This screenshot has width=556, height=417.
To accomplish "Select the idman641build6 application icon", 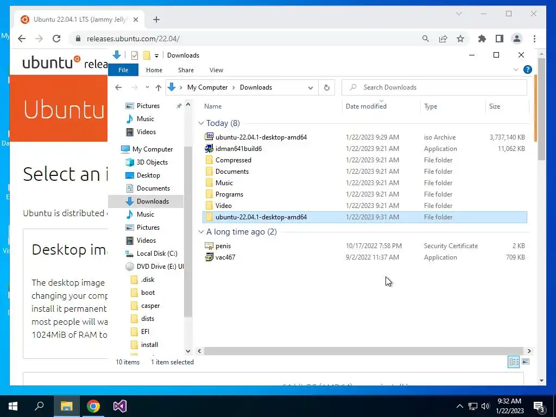I will (209, 149).
